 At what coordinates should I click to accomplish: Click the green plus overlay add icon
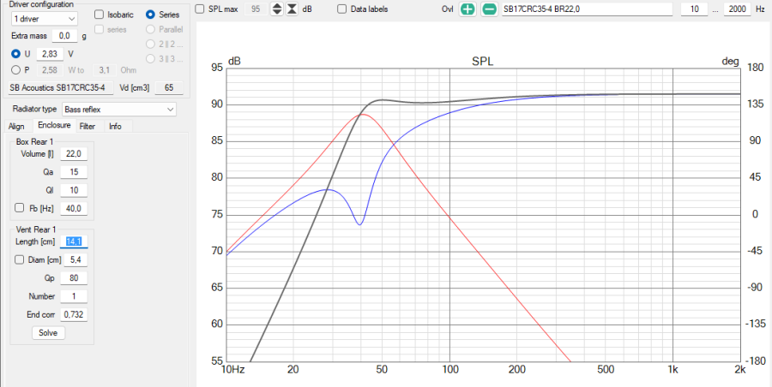tap(467, 9)
